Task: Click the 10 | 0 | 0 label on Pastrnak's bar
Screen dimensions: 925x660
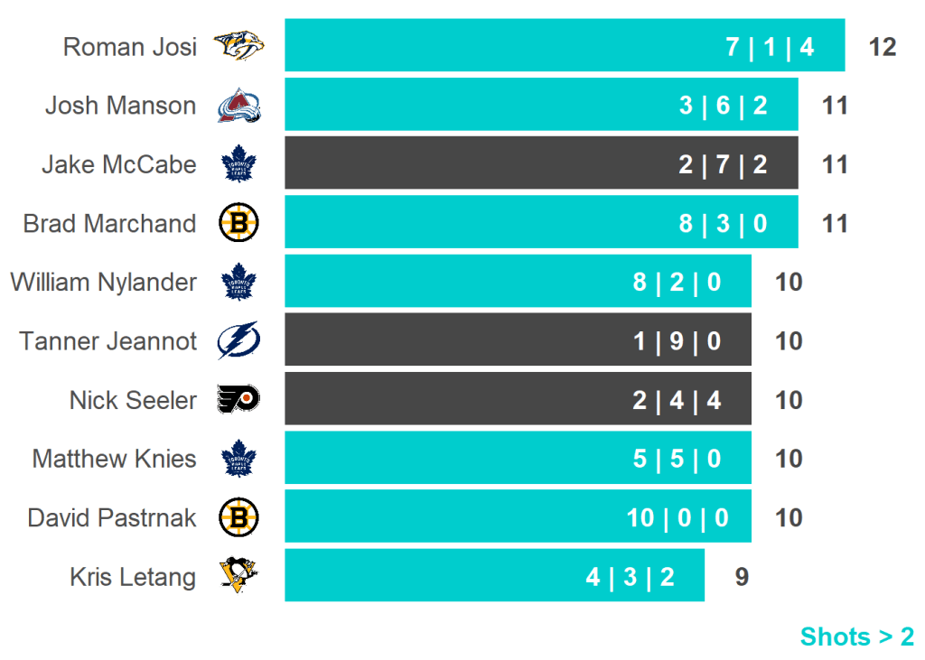Action: (x=677, y=518)
